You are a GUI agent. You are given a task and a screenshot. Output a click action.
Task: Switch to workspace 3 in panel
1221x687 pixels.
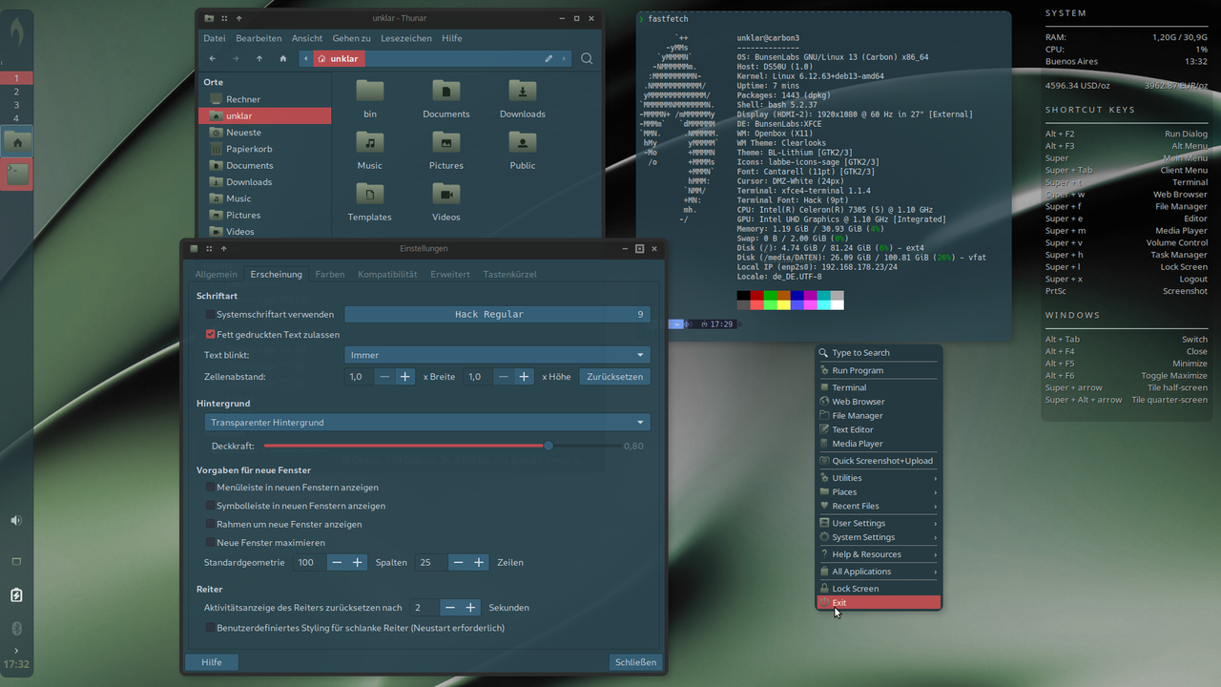point(16,105)
